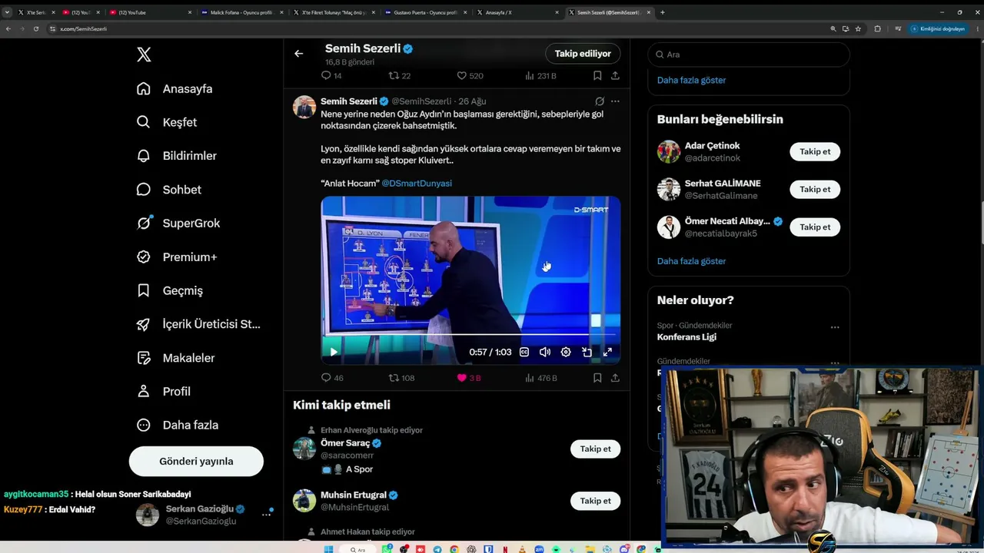Open video settings gear
The height and width of the screenshot is (553, 984).
coord(566,352)
